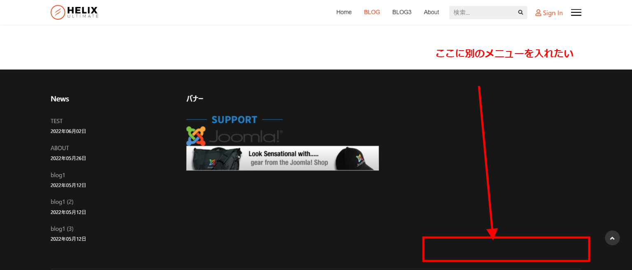Open the TEST news article
Screen dimensions: 632x270
tap(57, 121)
